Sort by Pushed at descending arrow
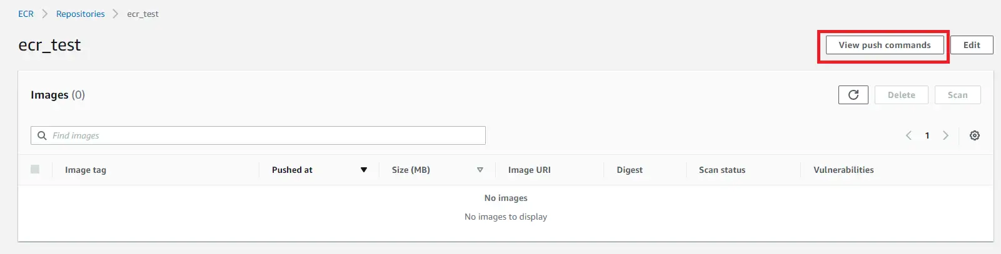Screen dimensions: 1001x254 click(364, 170)
